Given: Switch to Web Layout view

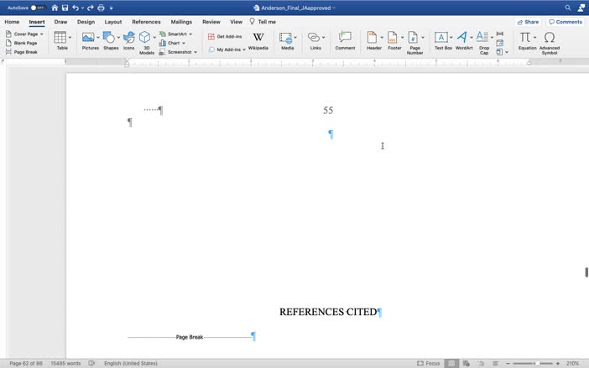Looking at the screenshot, I should tap(467, 364).
